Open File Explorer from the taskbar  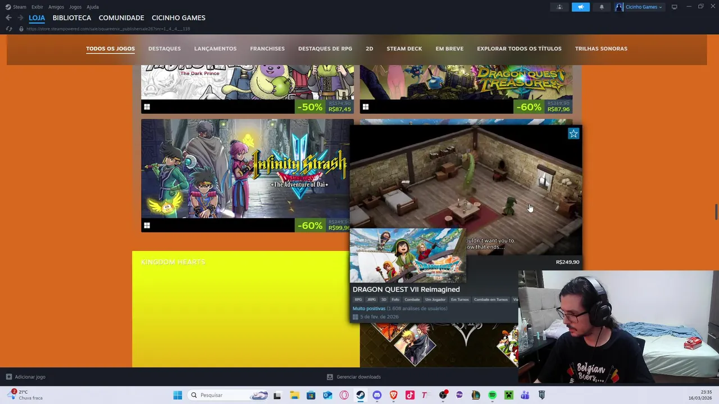[294, 395]
